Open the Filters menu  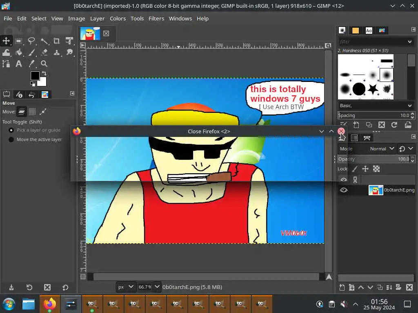pos(156,18)
